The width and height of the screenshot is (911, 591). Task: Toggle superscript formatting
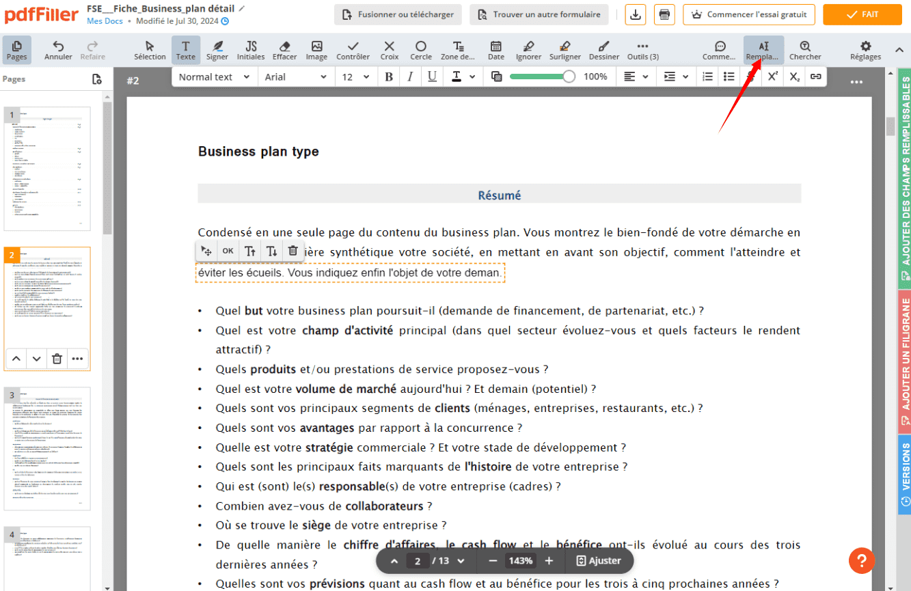pyautogui.click(x=772, y=77)
